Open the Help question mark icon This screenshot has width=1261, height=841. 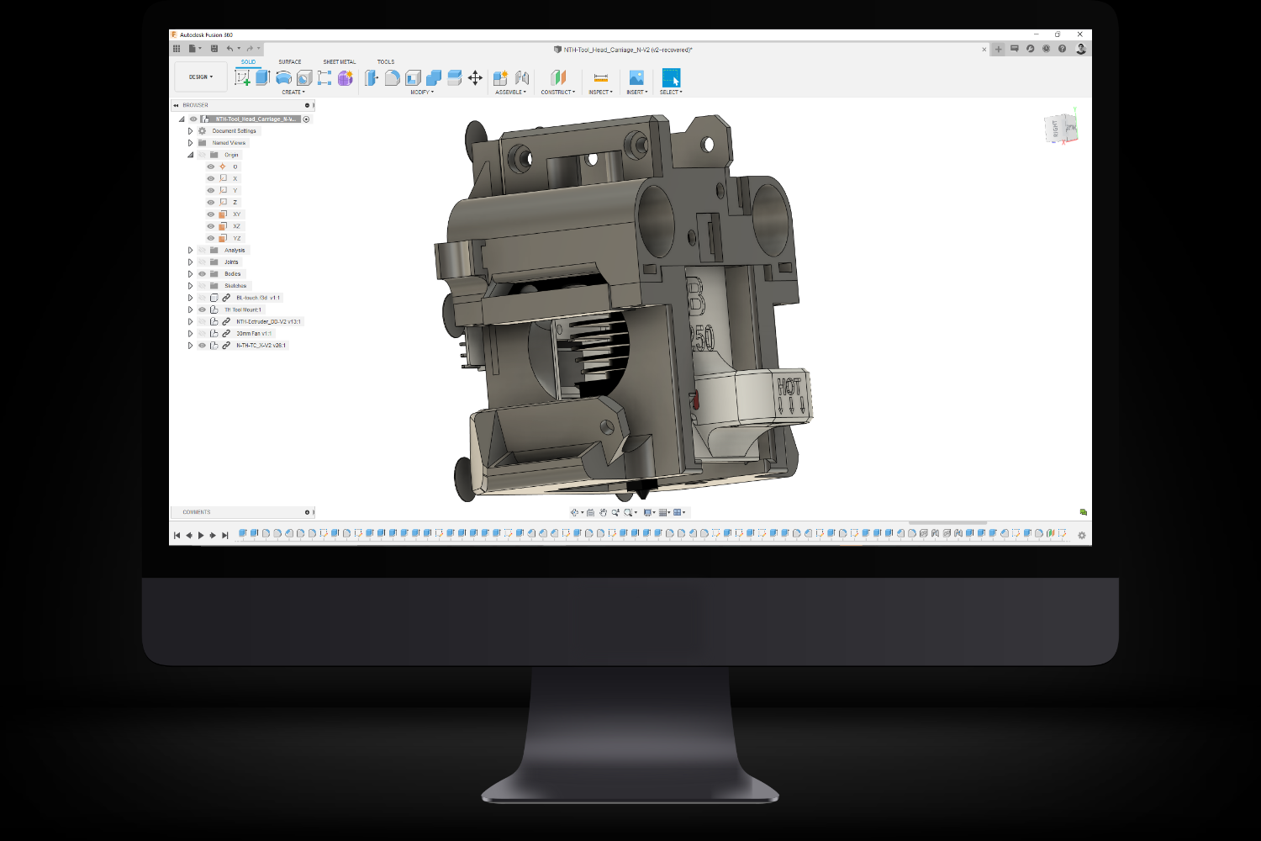(1063, 49)
